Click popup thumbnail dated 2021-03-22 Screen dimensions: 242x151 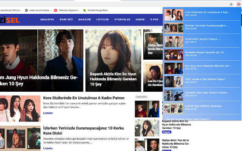(x=174, y=108)
